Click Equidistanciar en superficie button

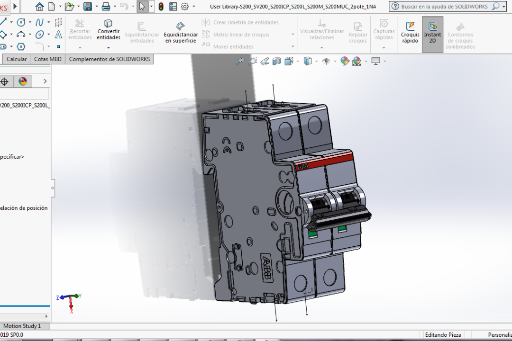click(x=181, y=33)
